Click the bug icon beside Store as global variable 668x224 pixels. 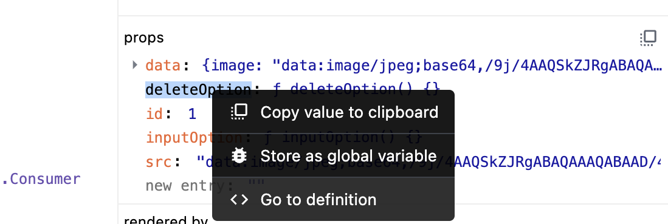[x=239, y=155]
